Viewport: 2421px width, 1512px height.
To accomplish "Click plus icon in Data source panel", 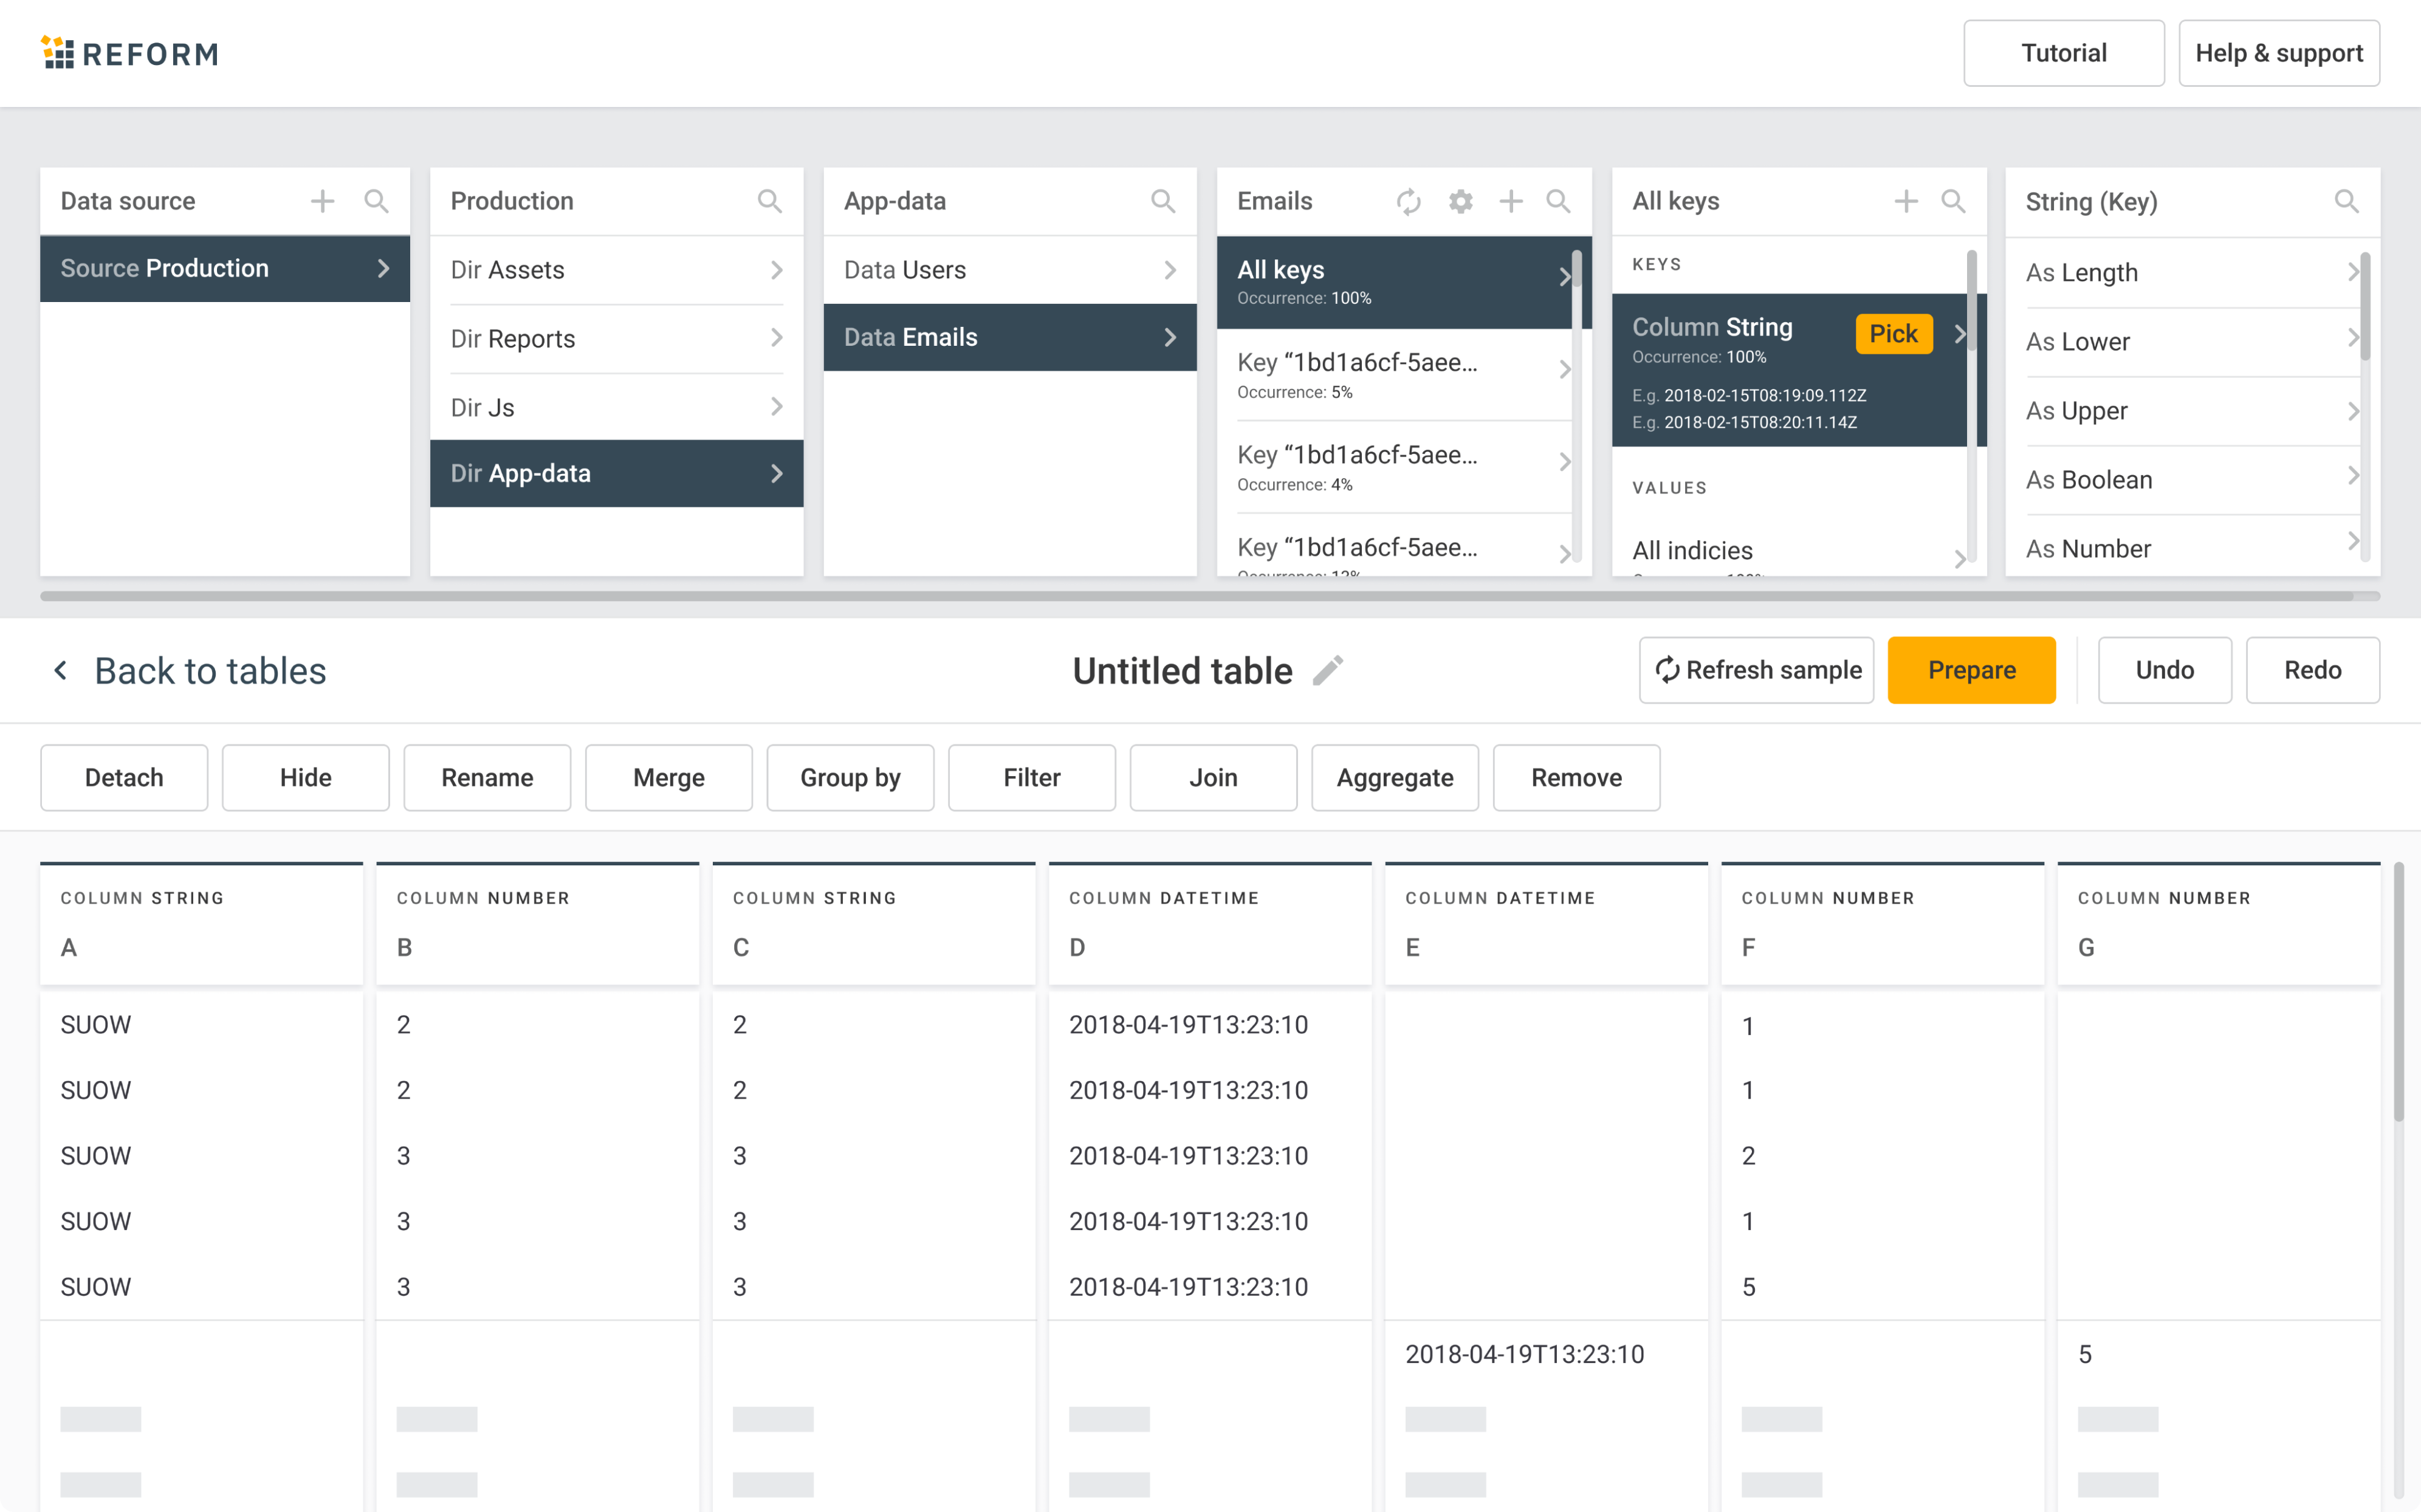I will tap(322, 202).
